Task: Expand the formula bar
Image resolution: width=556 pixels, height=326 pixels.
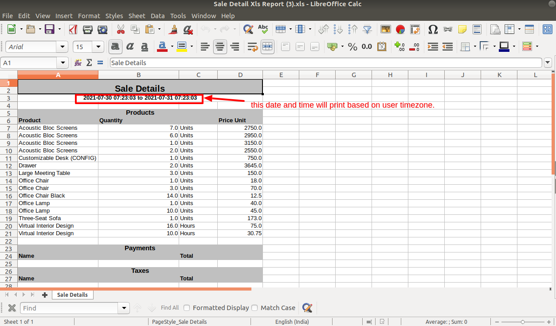Action: [x=548, y=63]
